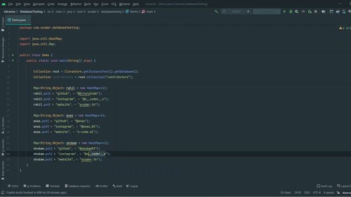Click the warnings indicator in the editor corner

pos(342,28)
